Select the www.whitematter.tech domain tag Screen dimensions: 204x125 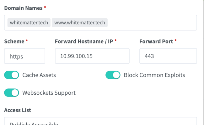79,23
